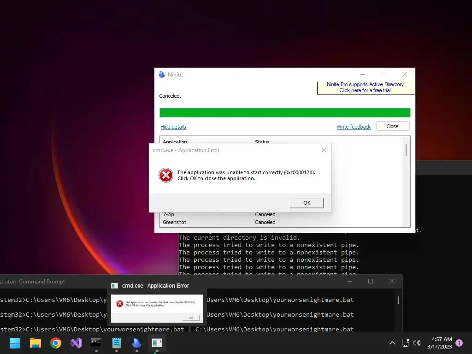The width and height of the screenshot is (472, 354).
Task: Open Google Chrome from taskbar
Action: click(56, 343)
